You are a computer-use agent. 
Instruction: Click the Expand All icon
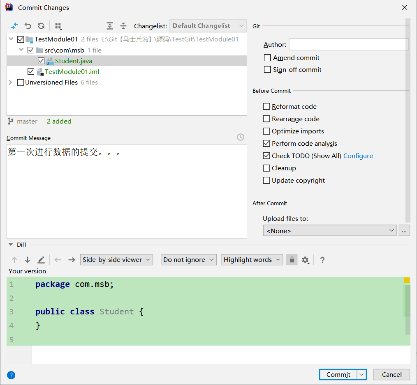coord(109,26)
